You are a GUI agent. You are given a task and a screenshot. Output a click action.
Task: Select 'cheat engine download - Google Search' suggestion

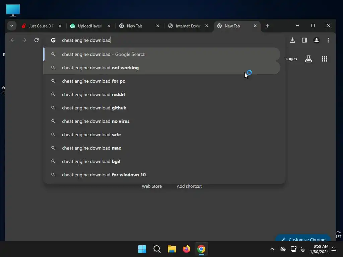coord(162,54)
